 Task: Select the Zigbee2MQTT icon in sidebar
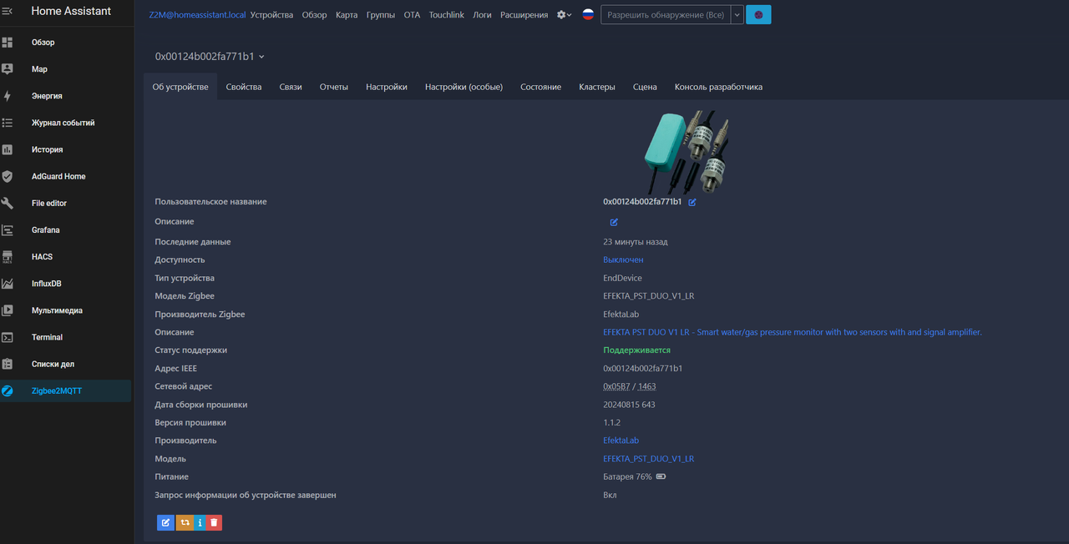(8, 390)
